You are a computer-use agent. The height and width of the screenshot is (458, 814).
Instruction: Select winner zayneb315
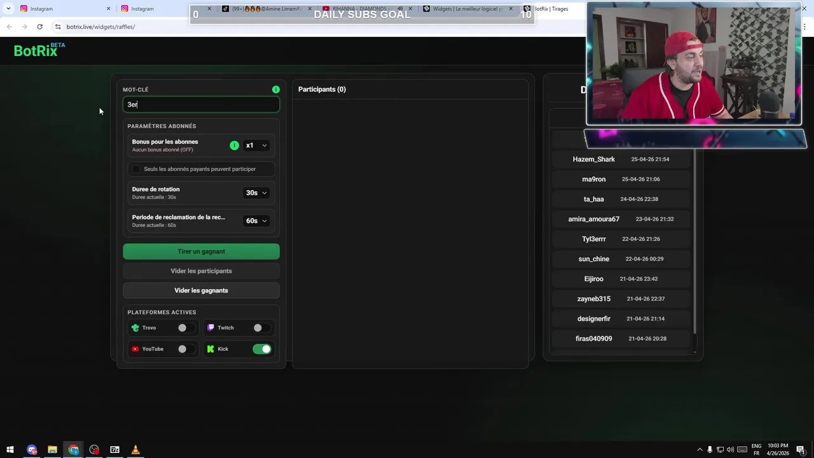621,299
